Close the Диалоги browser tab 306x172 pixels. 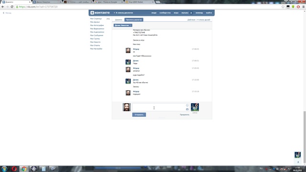click(30, 2)
